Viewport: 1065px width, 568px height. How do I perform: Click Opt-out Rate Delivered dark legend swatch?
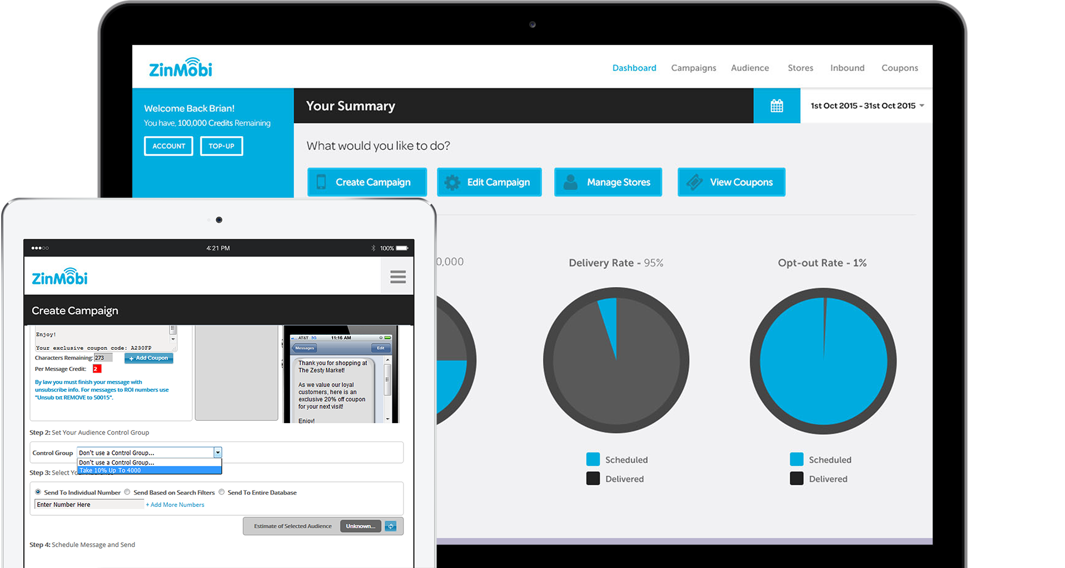pyautogui.click(x=797, y=478)
